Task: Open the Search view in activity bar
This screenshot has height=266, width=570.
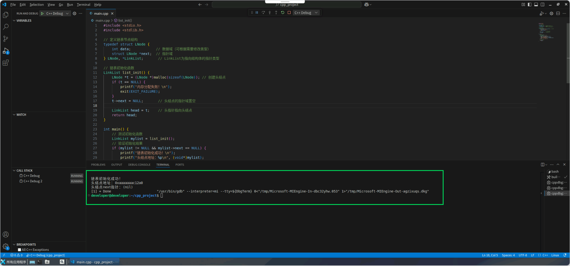Action: [6, 27]
